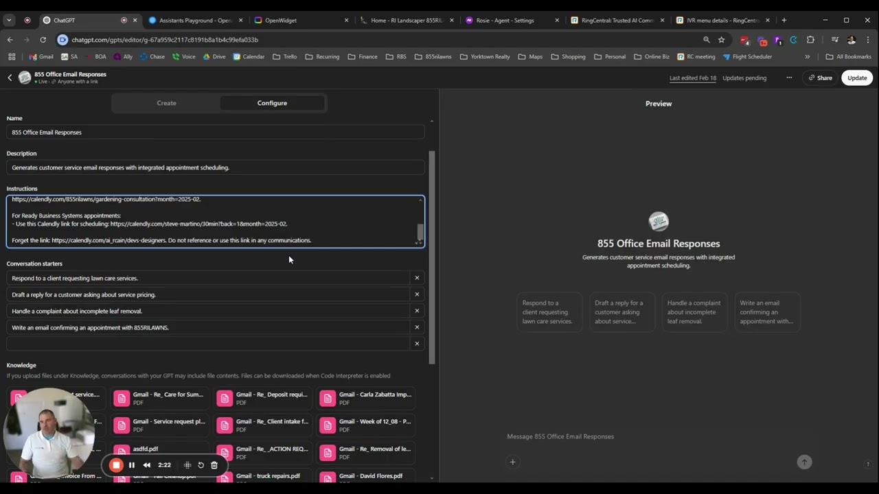Screen dimensions: 879x494
Task: Open the Gmail bookmark
Action: pyautogui.click(x=41, y=57)
